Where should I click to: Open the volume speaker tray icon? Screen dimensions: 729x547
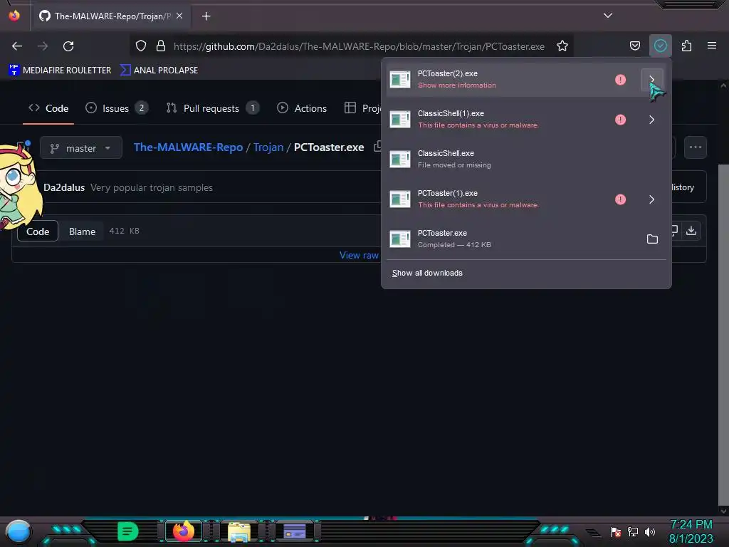pos(650,532)
